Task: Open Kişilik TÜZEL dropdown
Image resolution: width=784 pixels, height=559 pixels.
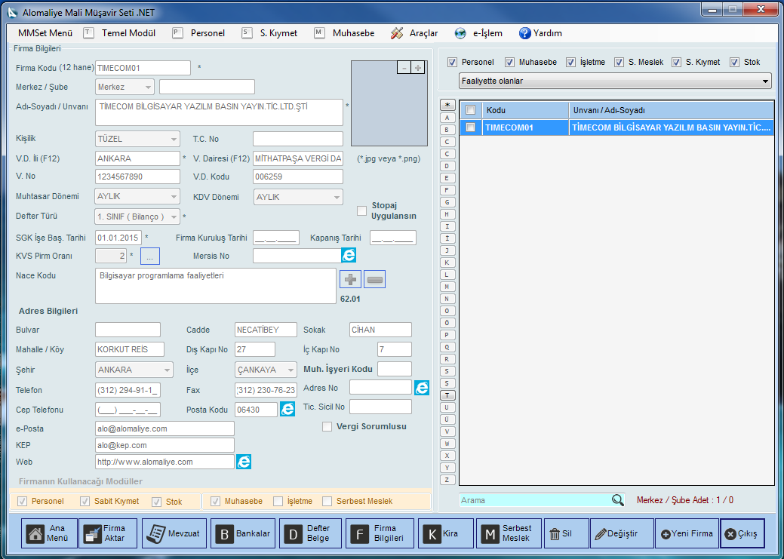Action: point(137,139)
